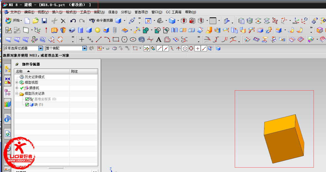Toggle the enable snap points button
The width and height of the screenshot is (326, 172).
pos(147,49)
